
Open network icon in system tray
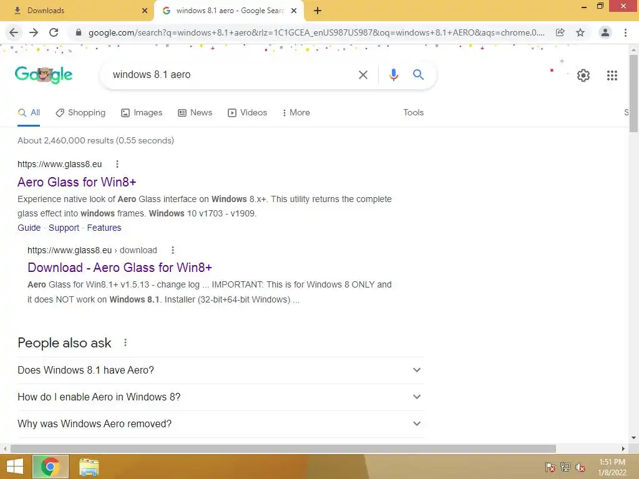[x=565, y=467]
